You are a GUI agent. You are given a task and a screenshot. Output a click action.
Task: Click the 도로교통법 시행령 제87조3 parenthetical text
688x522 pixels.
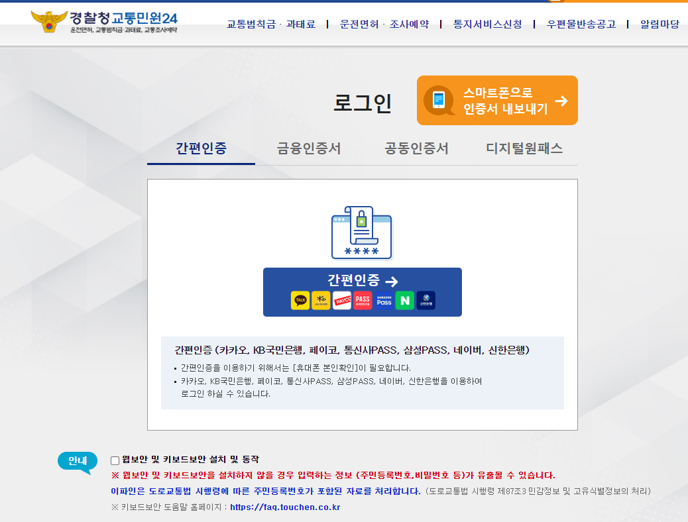538,492
